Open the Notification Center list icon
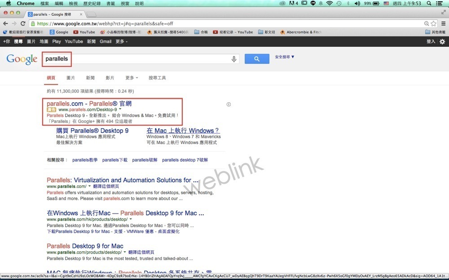449x280 pixels. (x=439, y=4)
